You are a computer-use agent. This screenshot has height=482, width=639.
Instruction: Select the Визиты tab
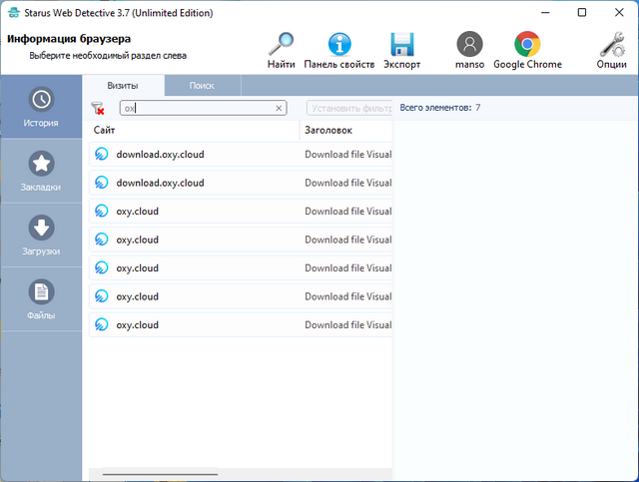(x=123, y=86)
